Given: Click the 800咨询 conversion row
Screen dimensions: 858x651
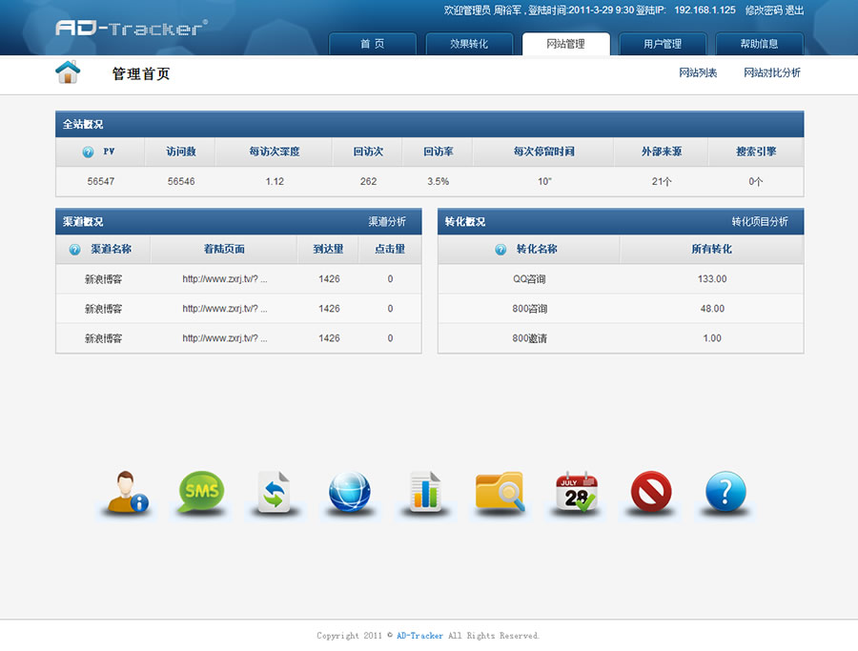Looking at the screenshot, I should tap(621, 309).
